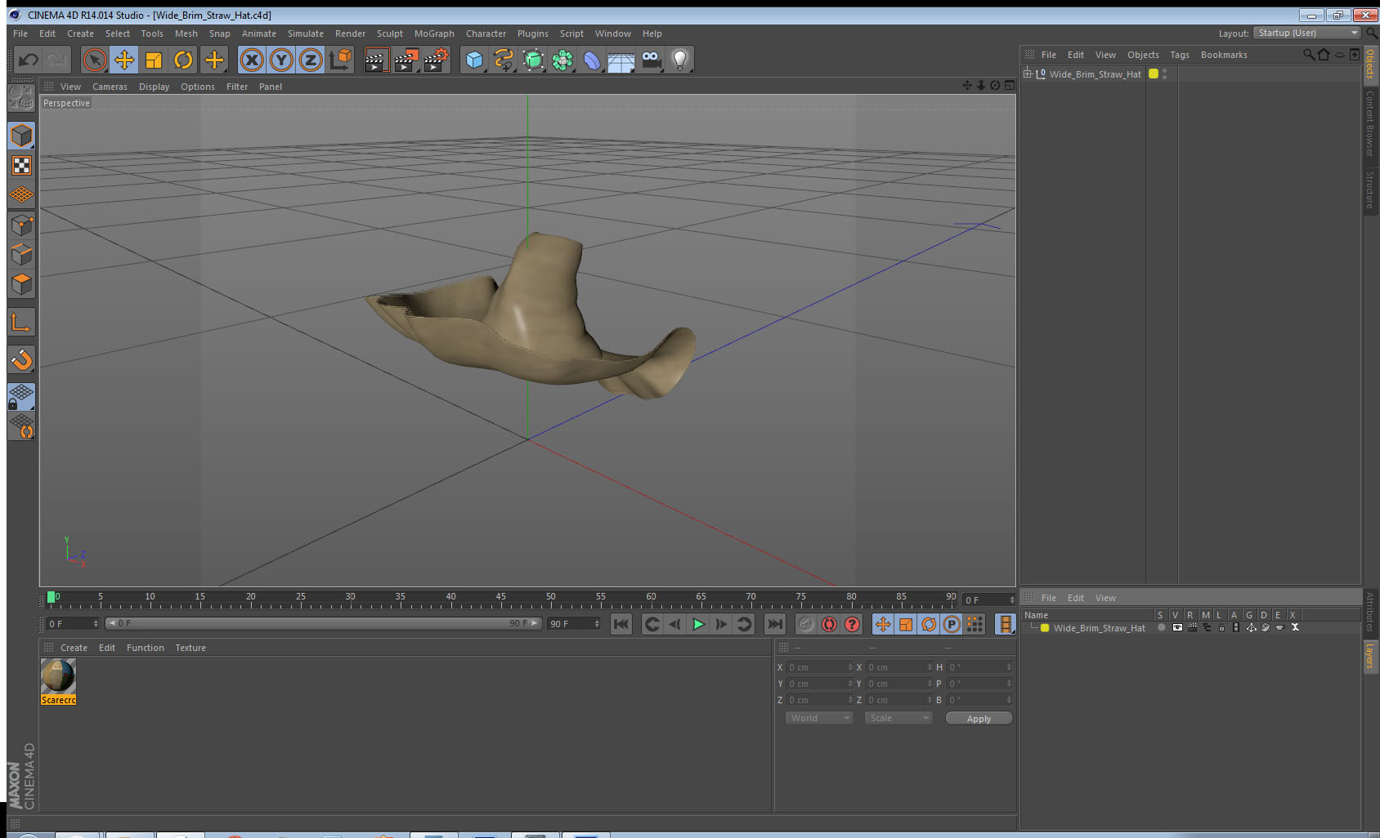
Task: Open the Floor environment icon
Action: pos(621,61)
